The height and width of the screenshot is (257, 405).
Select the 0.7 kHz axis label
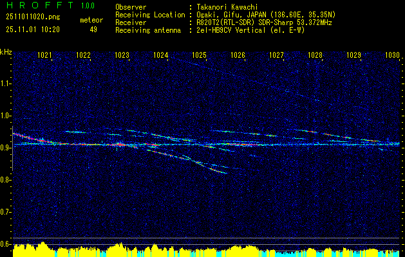pos(5,212)
